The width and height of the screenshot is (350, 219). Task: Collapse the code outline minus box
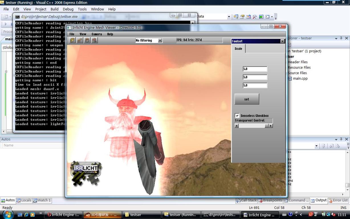[6, 72]
